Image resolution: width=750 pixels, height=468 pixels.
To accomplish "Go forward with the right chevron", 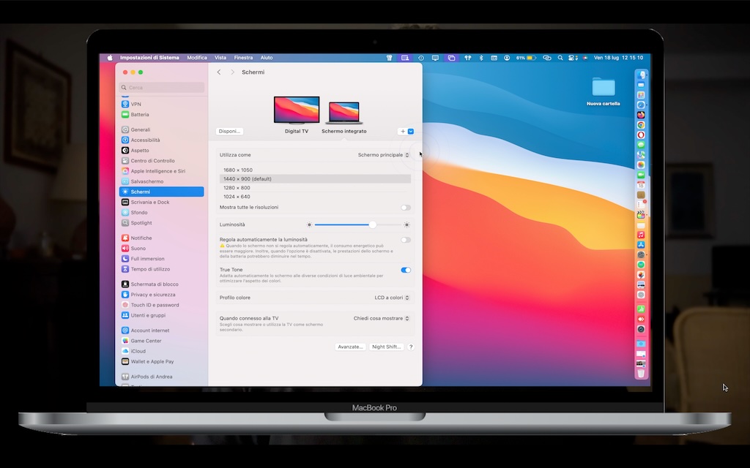I will click(232, 72).
